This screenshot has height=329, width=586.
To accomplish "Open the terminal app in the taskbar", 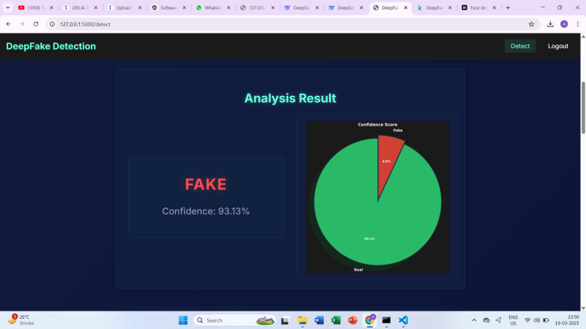I will [386, 320].
